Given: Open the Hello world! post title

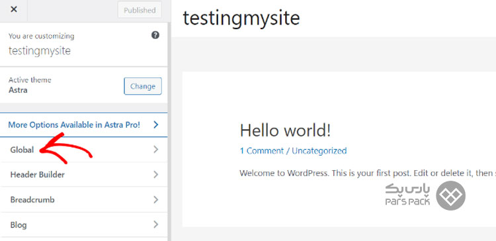Looking at the screenshot, I should click(x=285, y=130).
